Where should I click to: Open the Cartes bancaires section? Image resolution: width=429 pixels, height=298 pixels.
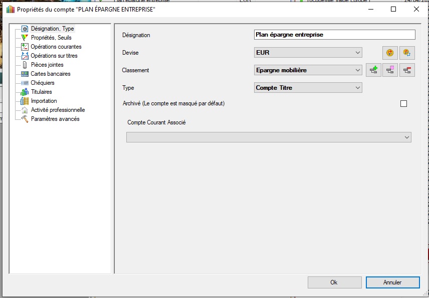pyautogui.click(x=51, y=74)
